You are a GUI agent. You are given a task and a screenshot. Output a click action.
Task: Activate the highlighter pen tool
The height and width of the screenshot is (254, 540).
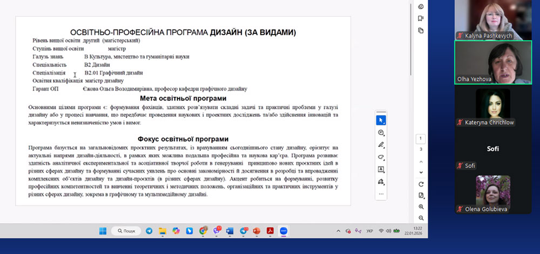[x=381, y=145]
